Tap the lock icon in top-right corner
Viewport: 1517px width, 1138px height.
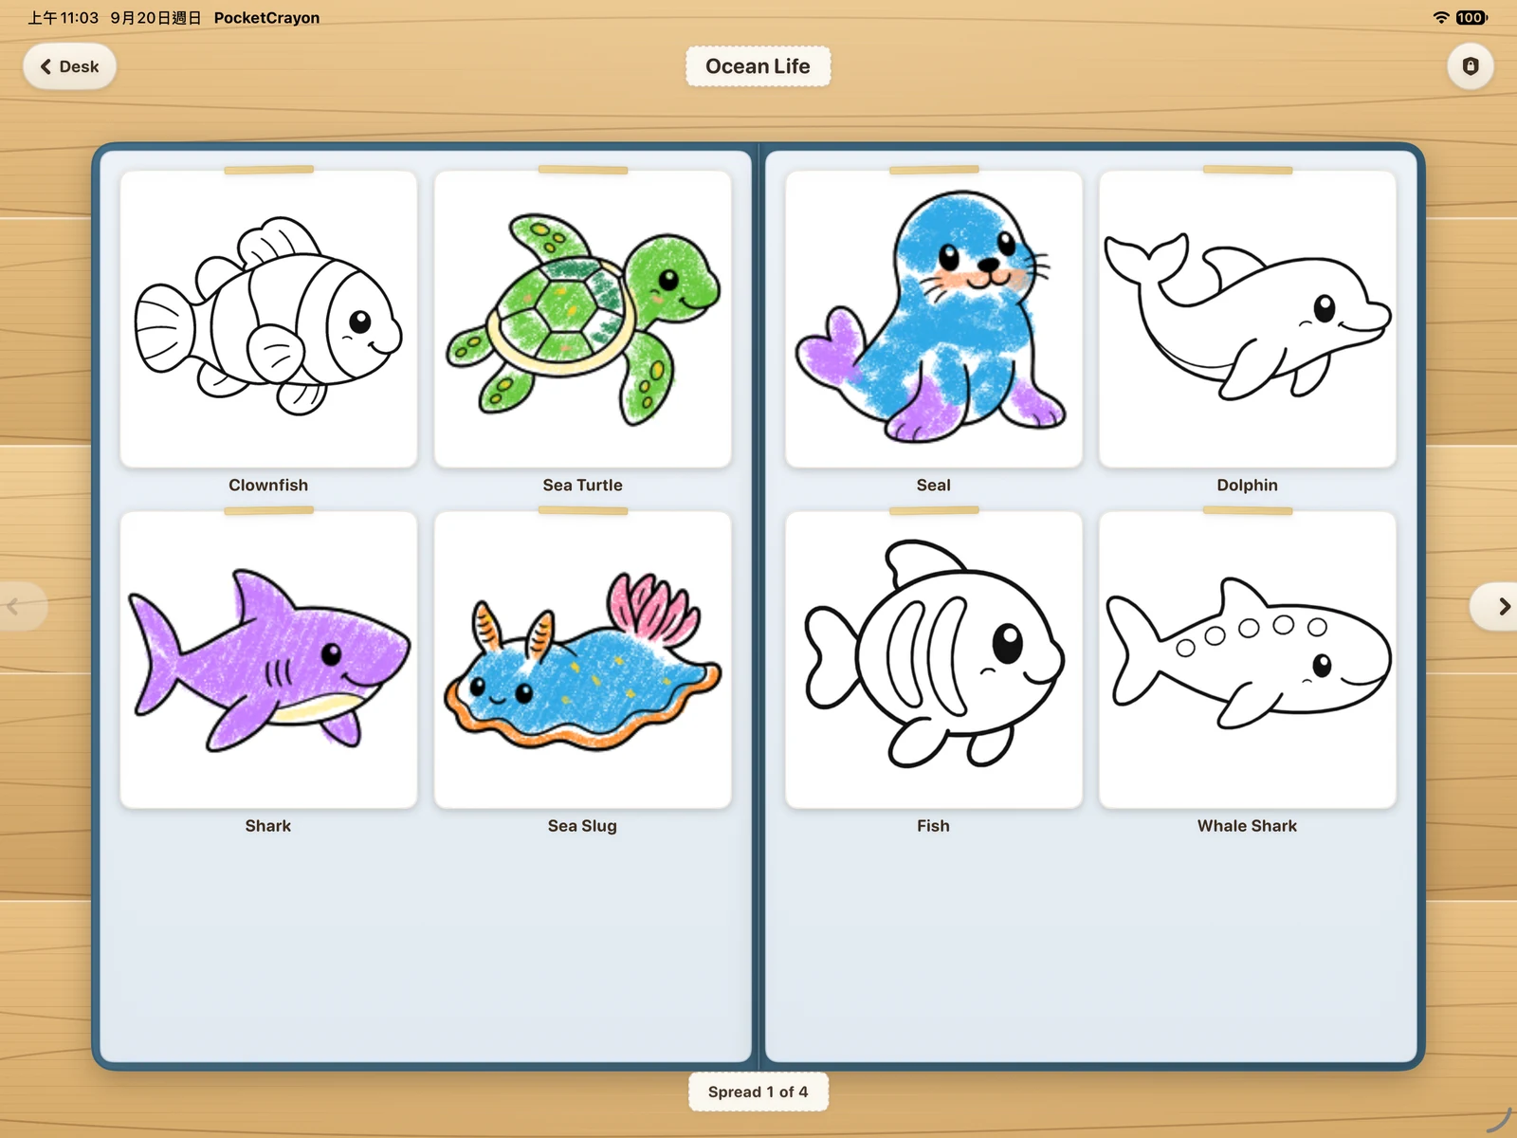pos(1470,66)
